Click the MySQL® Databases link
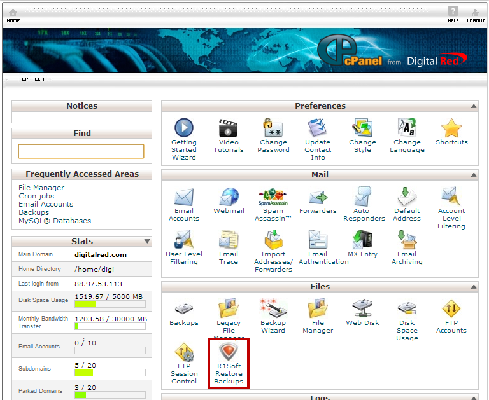The image size is (489, 400). point(55,221)
